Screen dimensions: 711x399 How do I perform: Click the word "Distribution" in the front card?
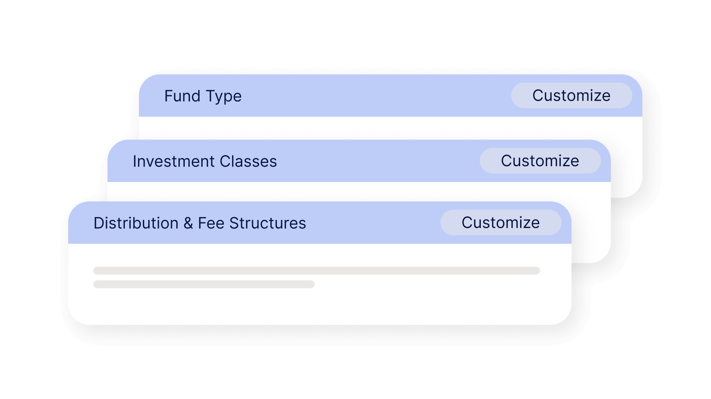136,223
